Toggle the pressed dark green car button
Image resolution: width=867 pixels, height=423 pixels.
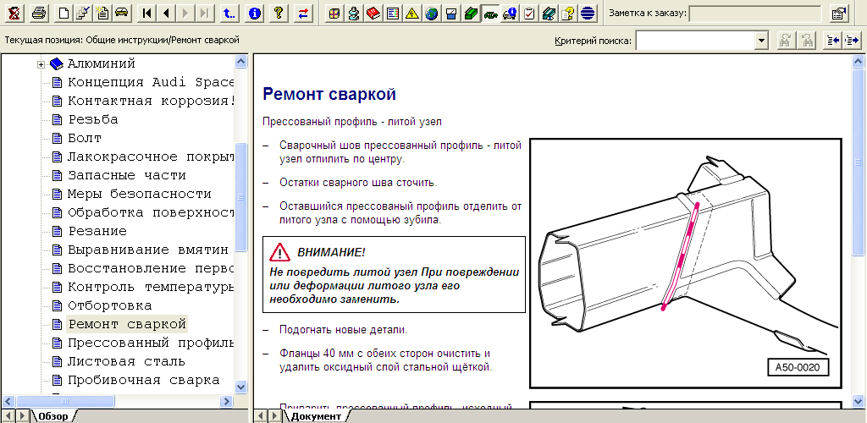point(490,13)
